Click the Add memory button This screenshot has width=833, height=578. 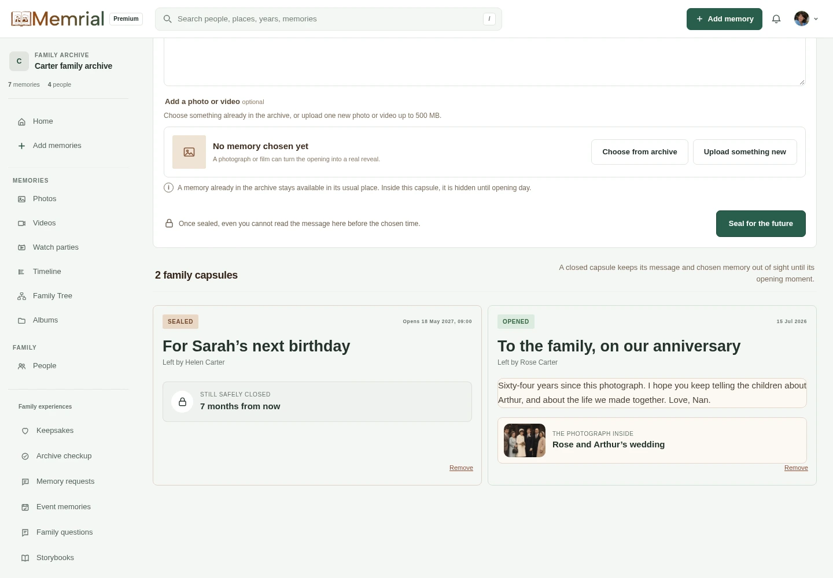[x=724, y=19]
